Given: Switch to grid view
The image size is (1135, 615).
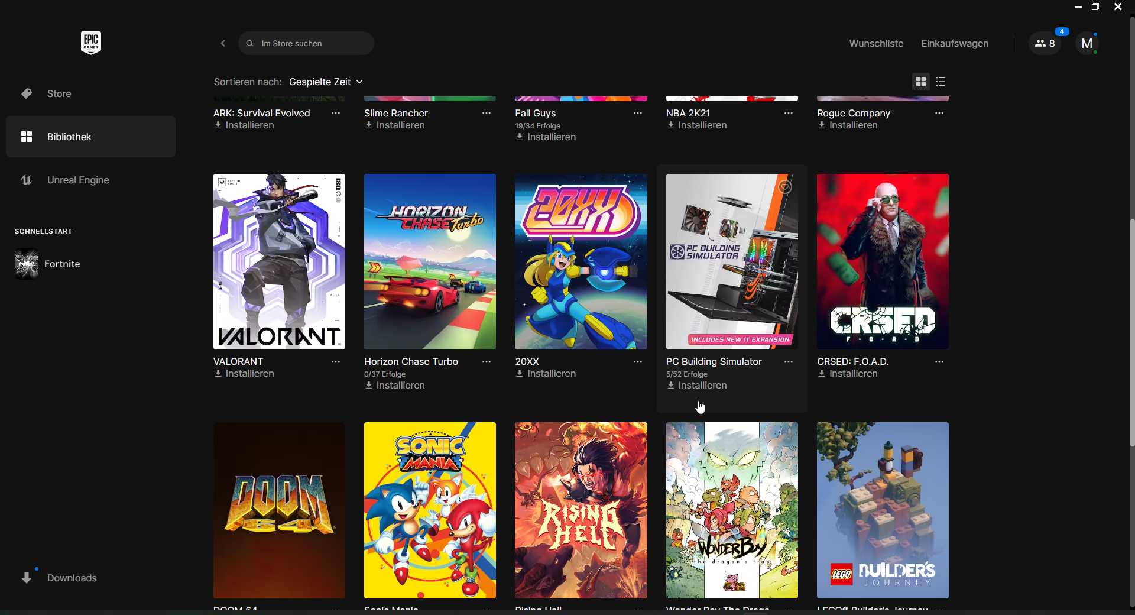Looking at the screenshot, I should tap(920, 82).
